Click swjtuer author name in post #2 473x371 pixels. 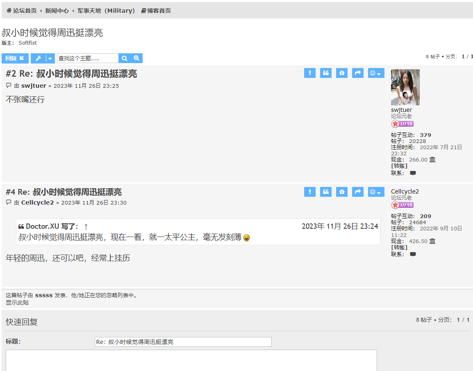click(34, 86)
